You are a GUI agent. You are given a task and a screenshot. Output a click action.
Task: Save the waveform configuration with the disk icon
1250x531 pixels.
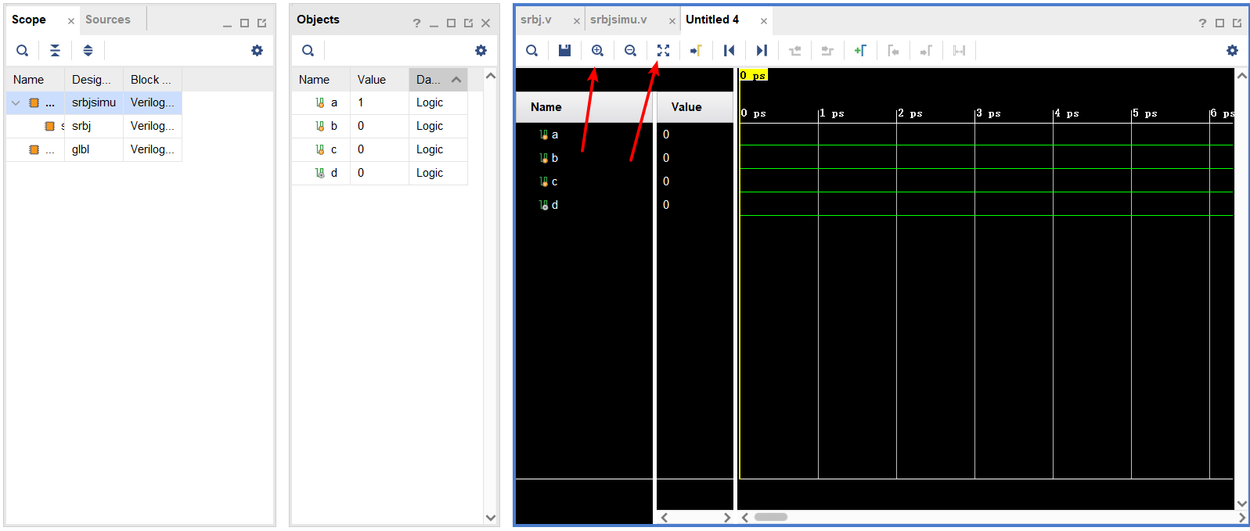click(564, 51)
